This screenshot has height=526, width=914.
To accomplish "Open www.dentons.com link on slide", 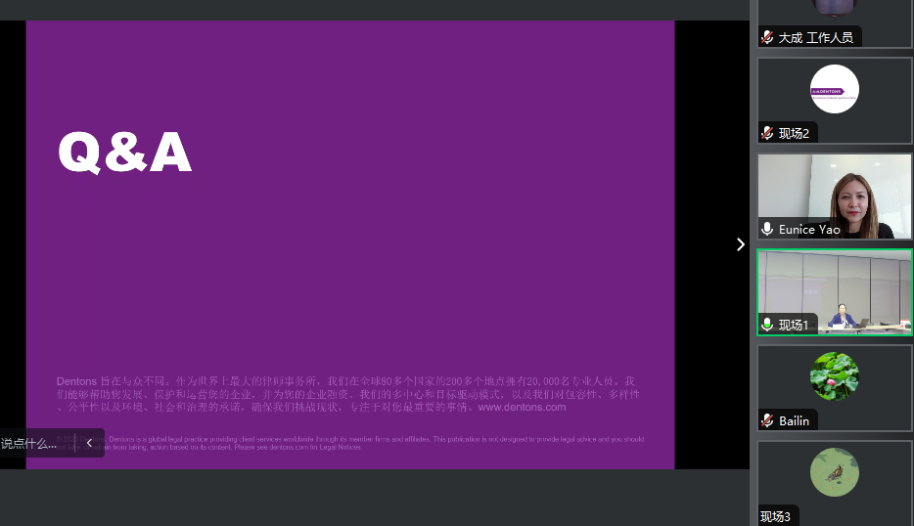I will pyautogui.click(x=522, y=407).
